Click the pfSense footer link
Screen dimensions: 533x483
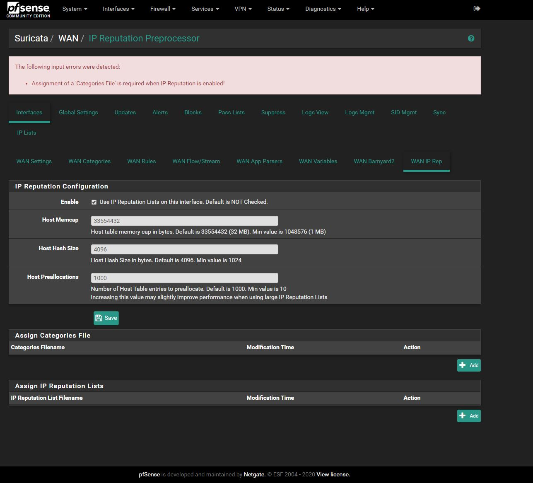coord(150,474)
